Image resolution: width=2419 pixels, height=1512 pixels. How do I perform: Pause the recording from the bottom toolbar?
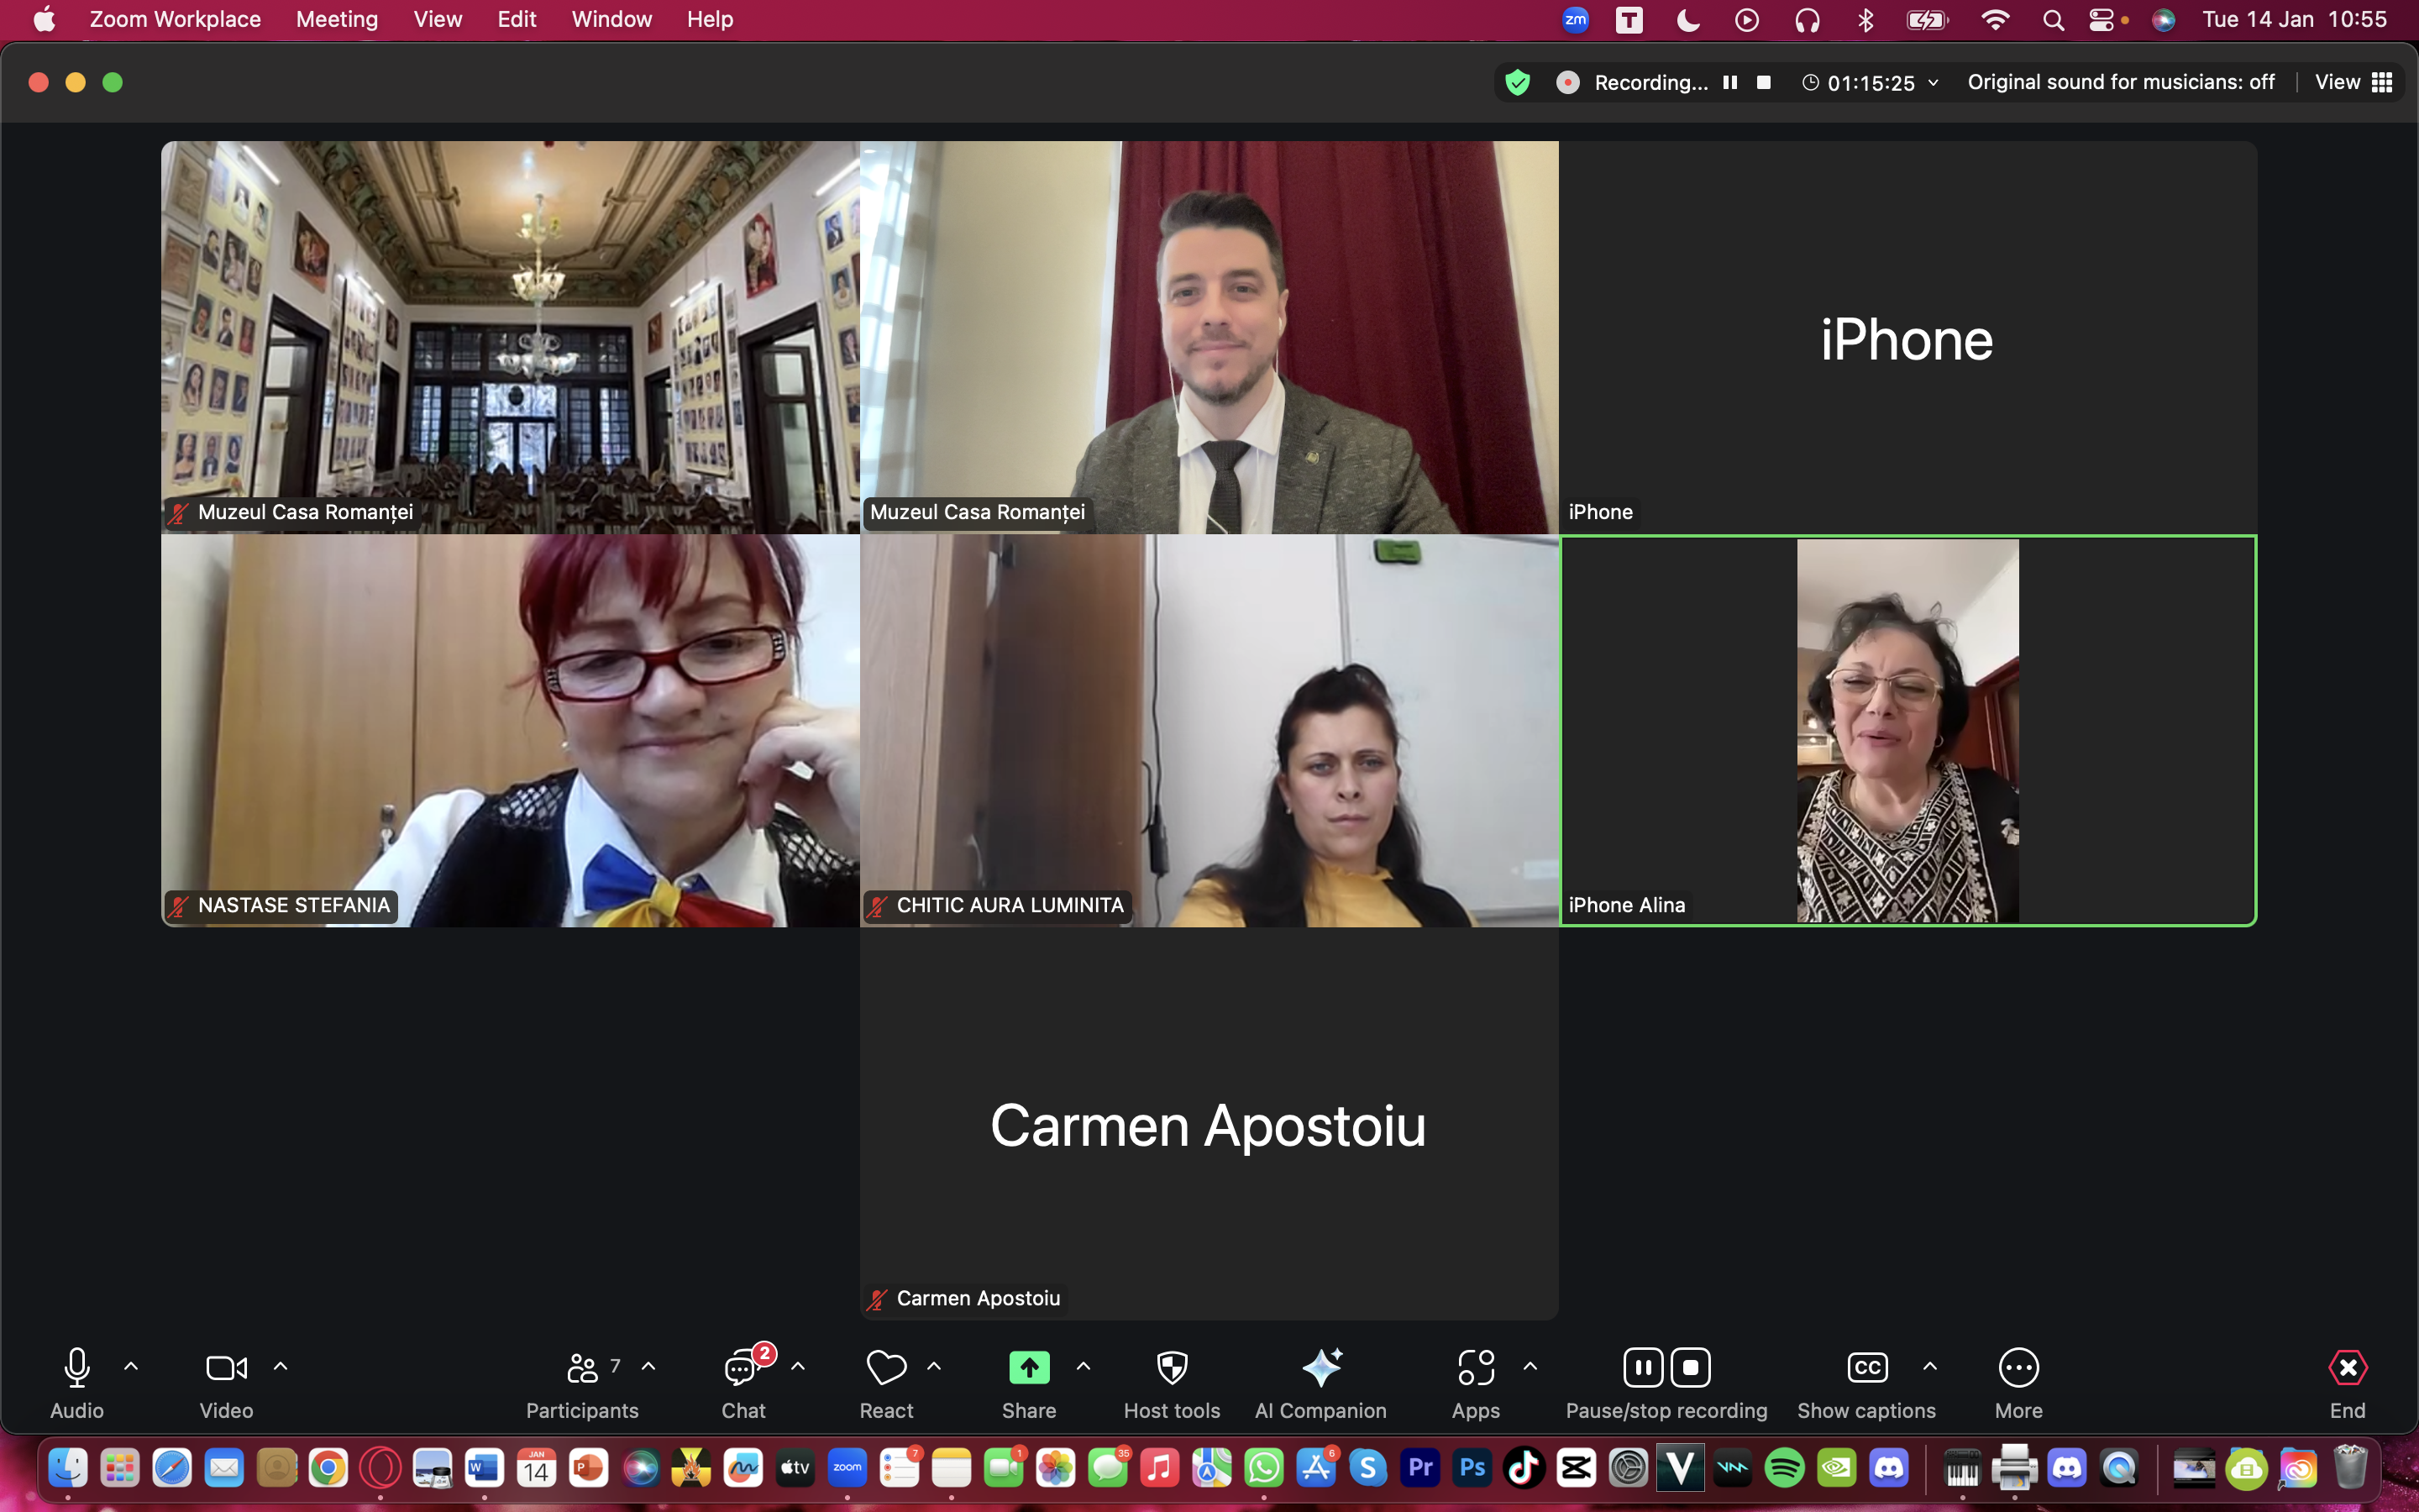[1643, 1368]
